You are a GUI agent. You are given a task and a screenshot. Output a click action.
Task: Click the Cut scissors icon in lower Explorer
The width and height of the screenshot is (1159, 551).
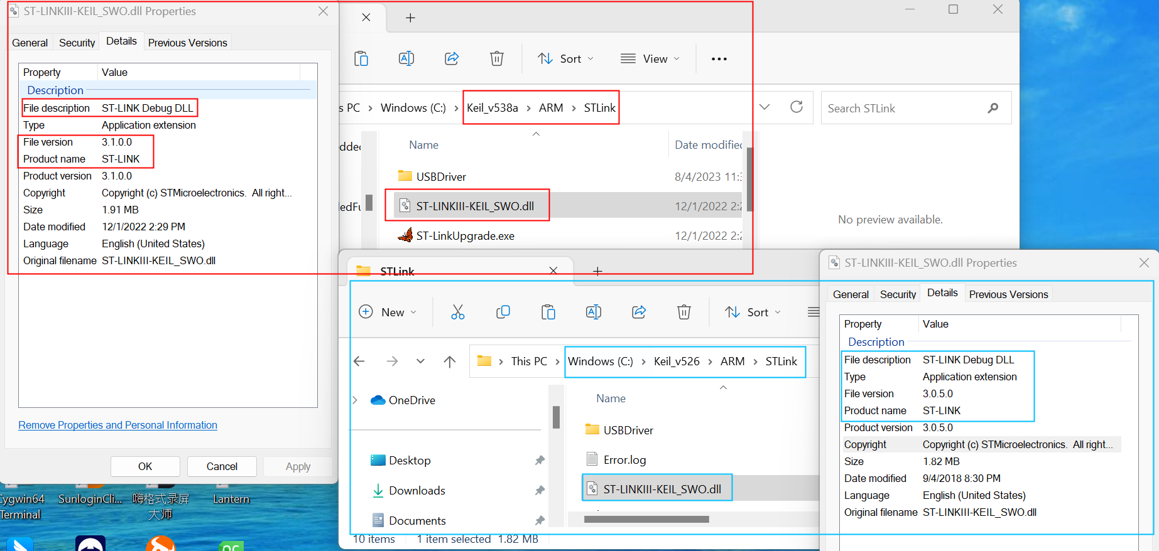(x=457, y=312)
